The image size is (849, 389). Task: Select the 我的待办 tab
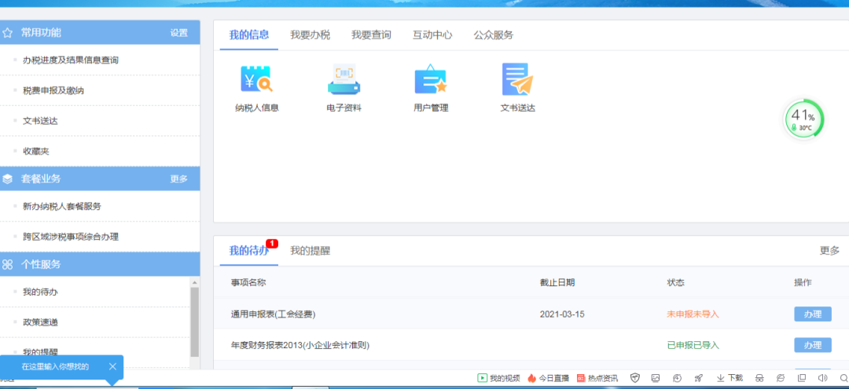click(249, 251)
